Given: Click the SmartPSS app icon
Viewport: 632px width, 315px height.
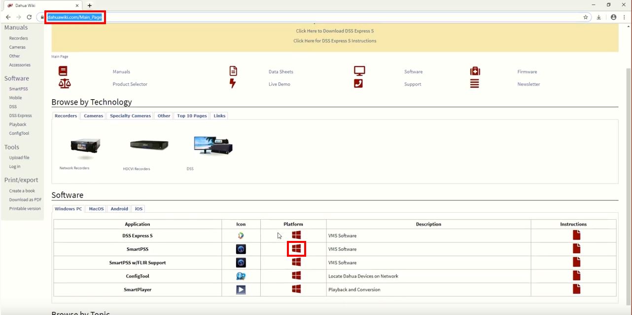Looking at the screenshot, I should click(x=241, y=249).
